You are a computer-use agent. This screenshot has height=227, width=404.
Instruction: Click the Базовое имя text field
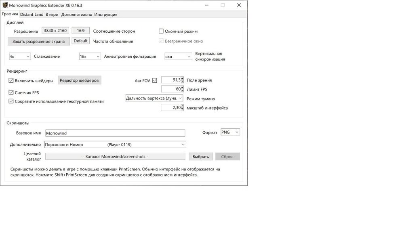click(115, 133)
